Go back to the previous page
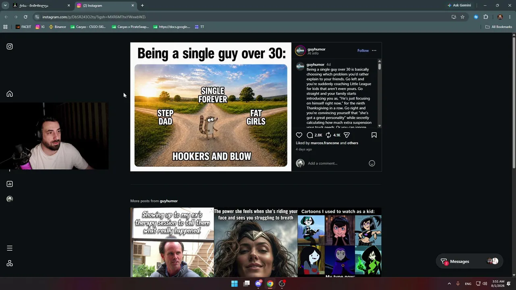The image size is (516, 290). tap(6, 17)
